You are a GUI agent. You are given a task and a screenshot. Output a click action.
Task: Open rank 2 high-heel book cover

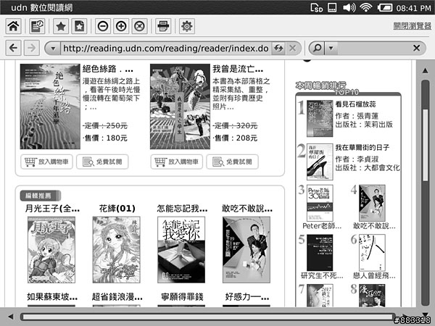pos(320,162)
